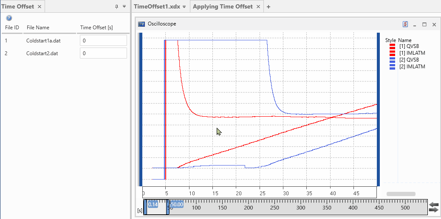This screenshot has height=219, width=441.
Task: Edit time offset for Coldstart1a.dat
Action: tap(103, 41)
